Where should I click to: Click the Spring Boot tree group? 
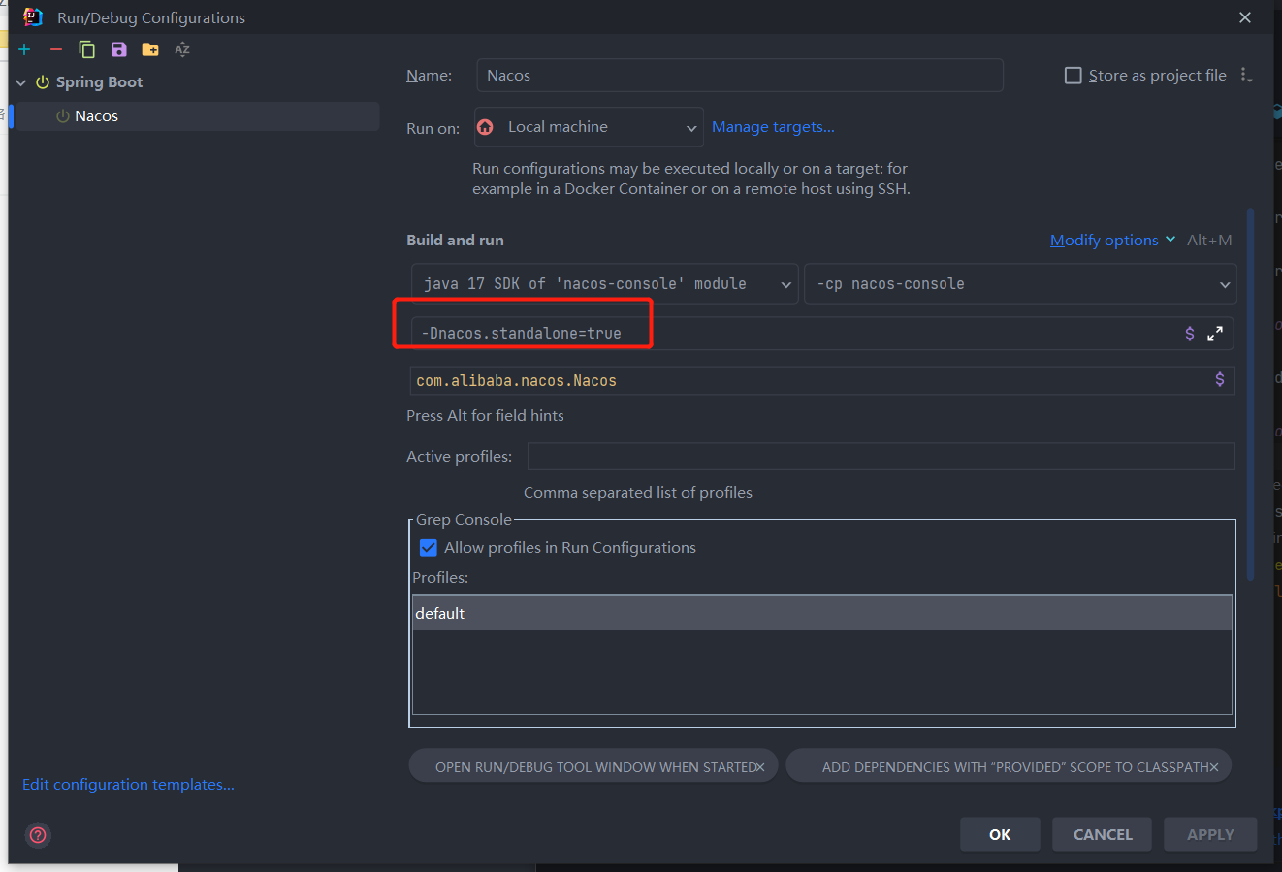point(99,82)
